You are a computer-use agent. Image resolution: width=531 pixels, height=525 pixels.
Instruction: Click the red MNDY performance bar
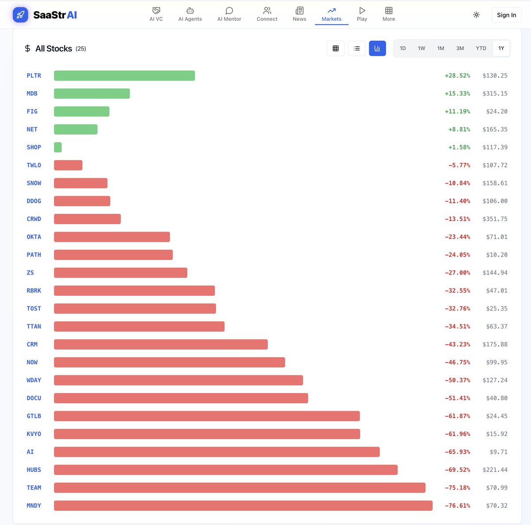[243, 506]
